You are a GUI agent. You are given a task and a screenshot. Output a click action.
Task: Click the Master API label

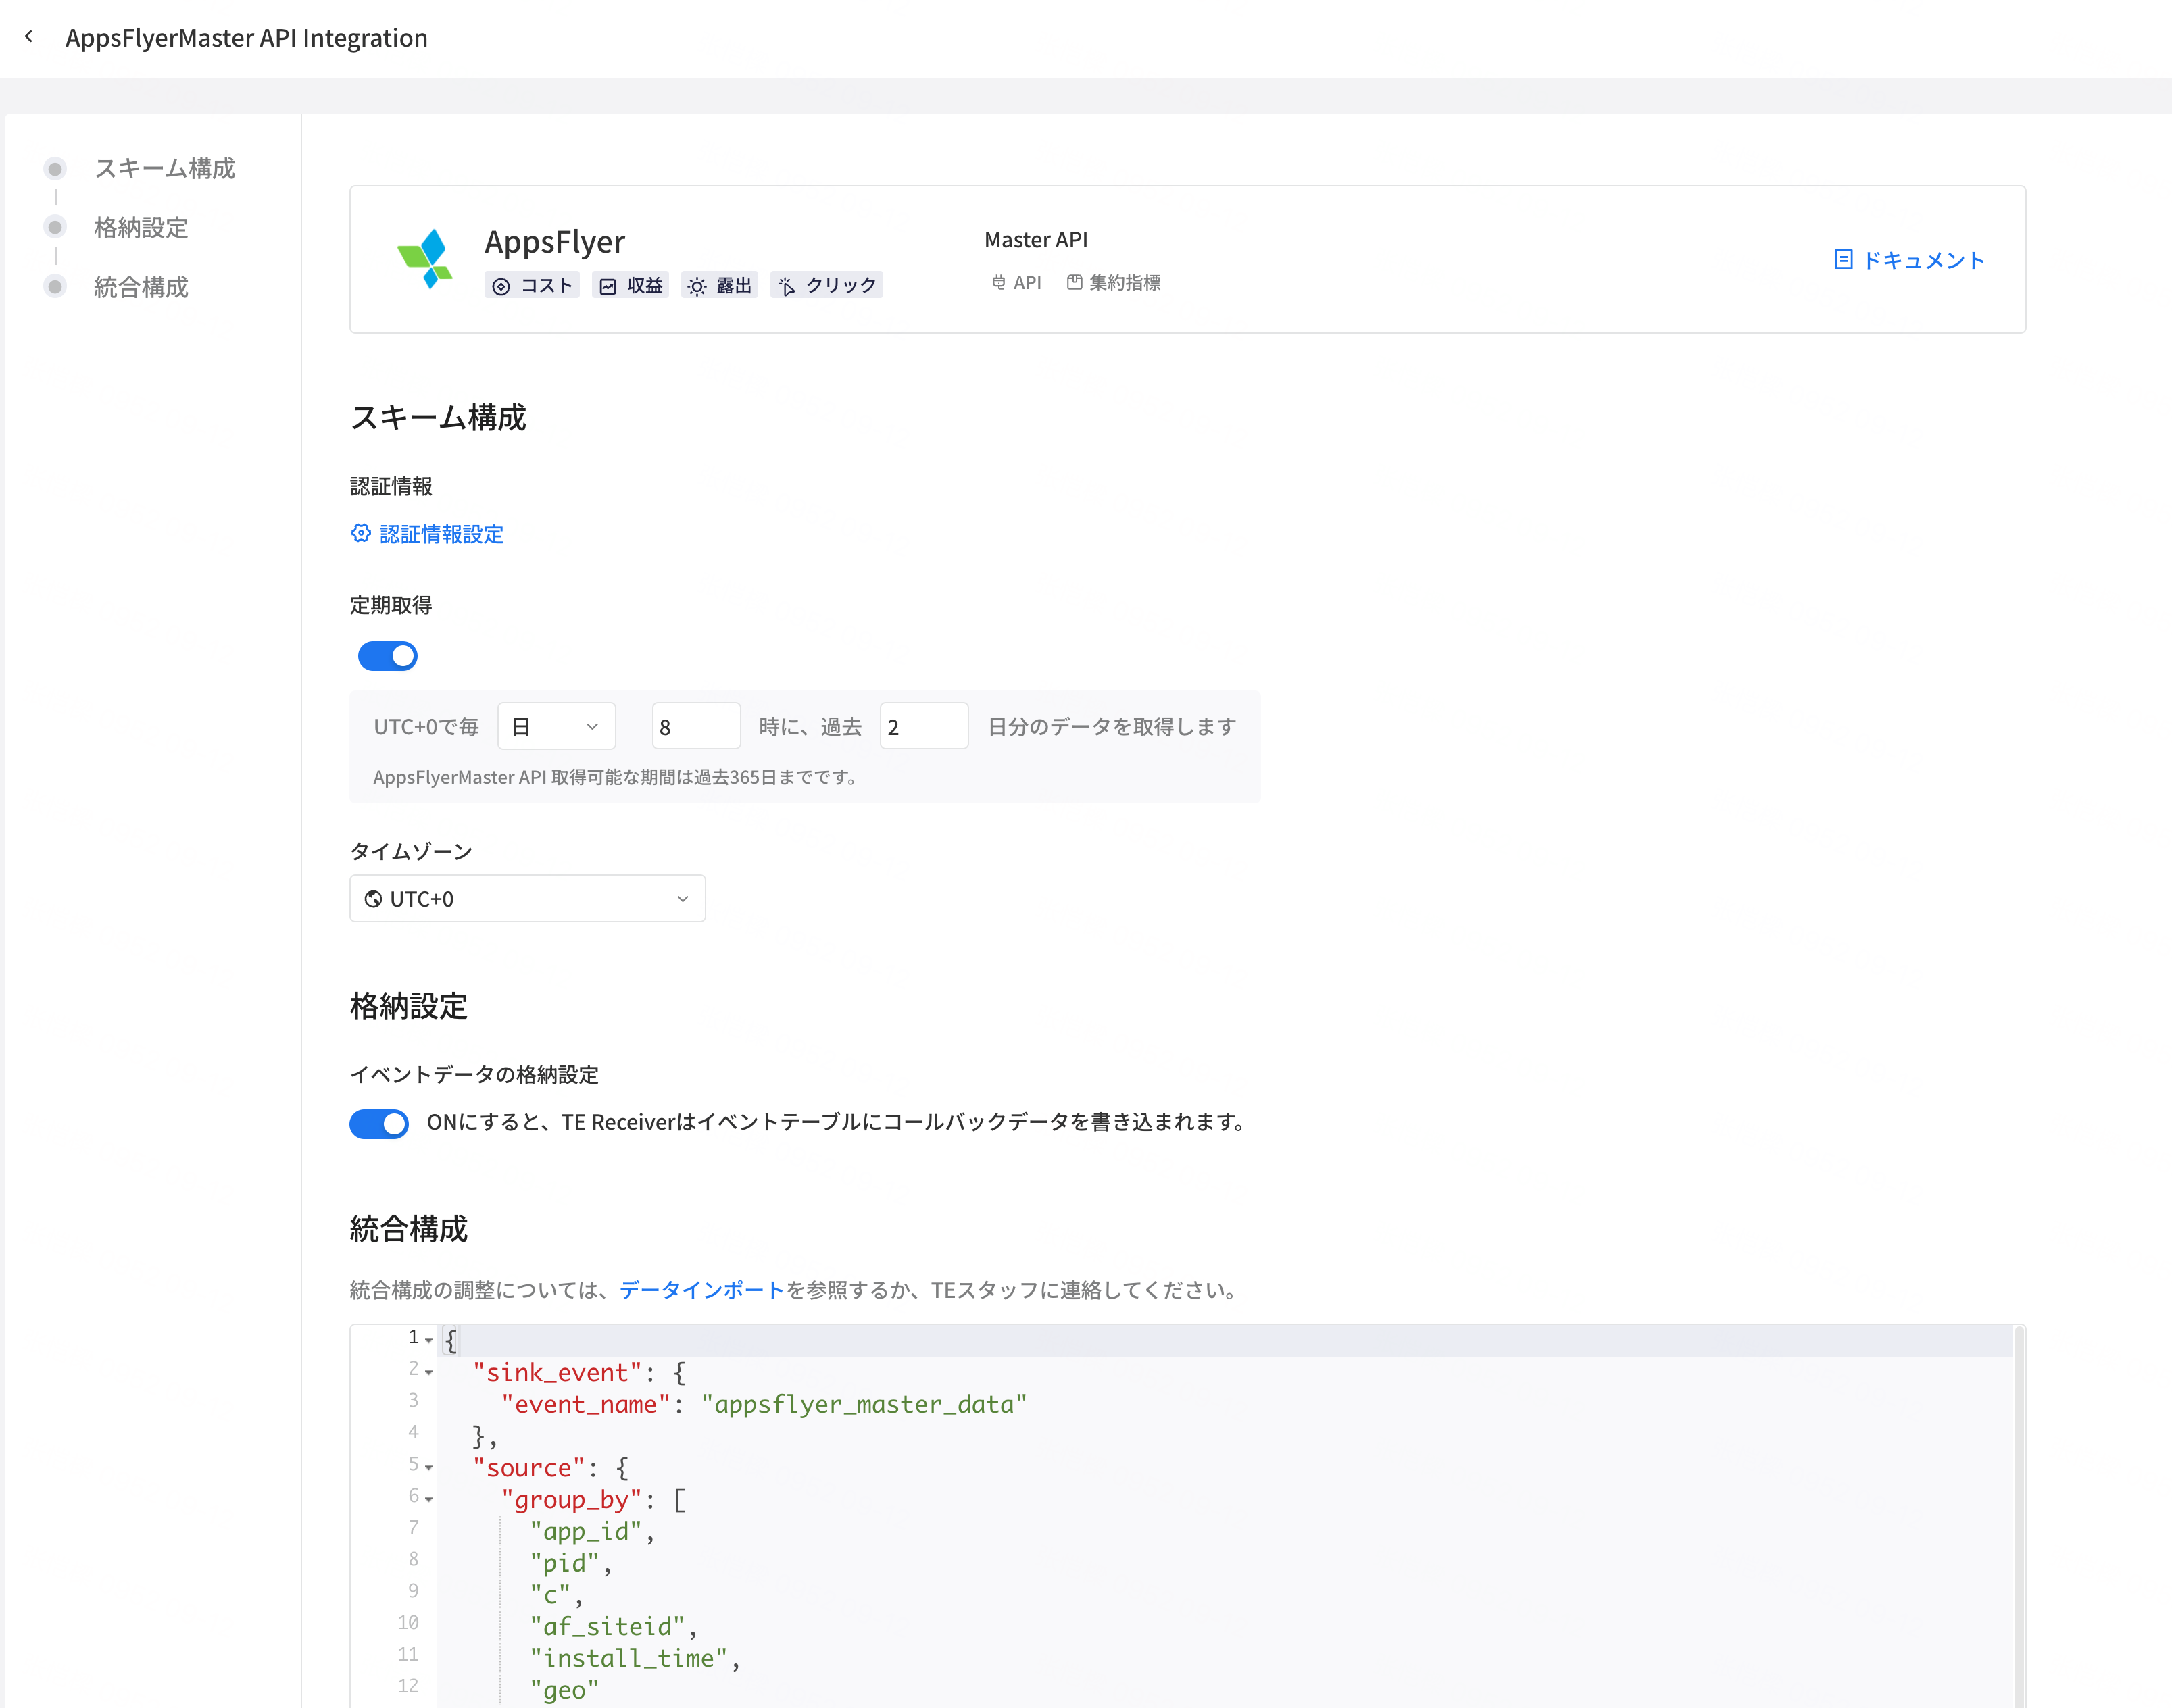click(x=1036, y=240)
